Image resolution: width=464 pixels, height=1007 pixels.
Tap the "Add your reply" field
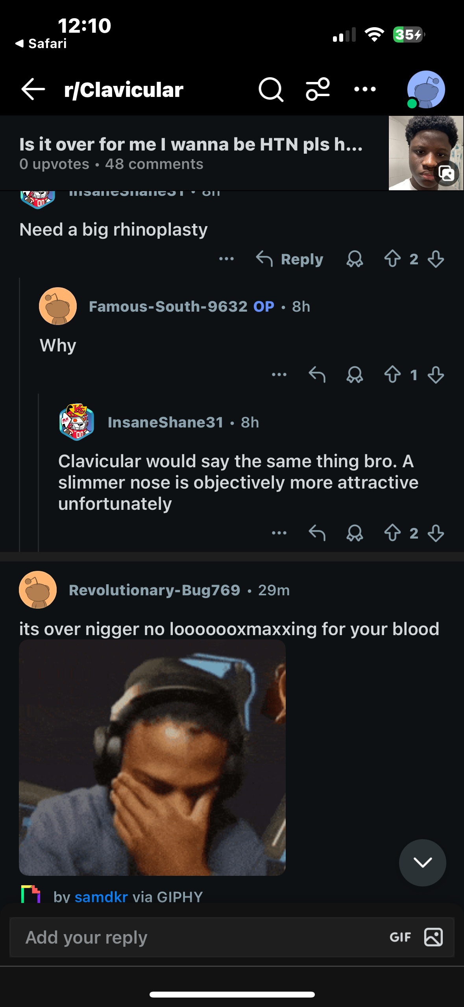click(197, 937)
